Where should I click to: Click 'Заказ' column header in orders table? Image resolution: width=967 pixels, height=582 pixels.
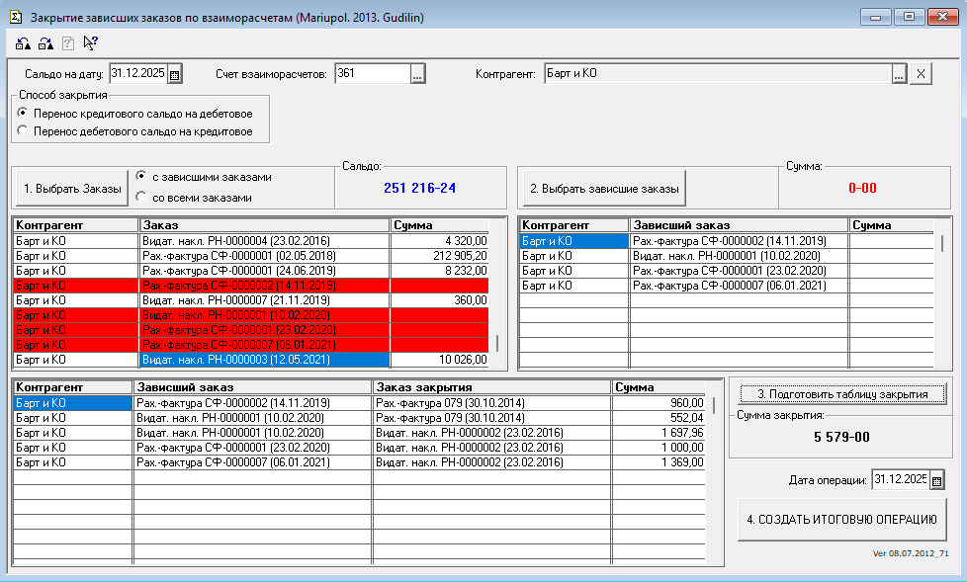pos(264,225)
